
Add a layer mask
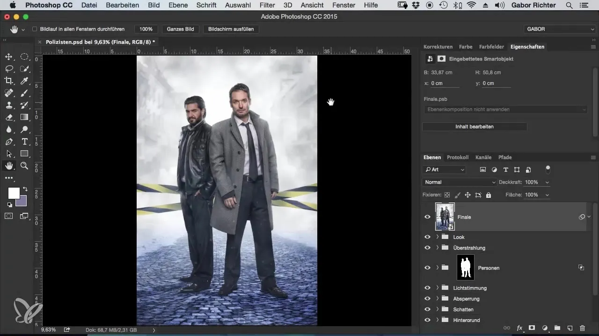pos(532,328)
